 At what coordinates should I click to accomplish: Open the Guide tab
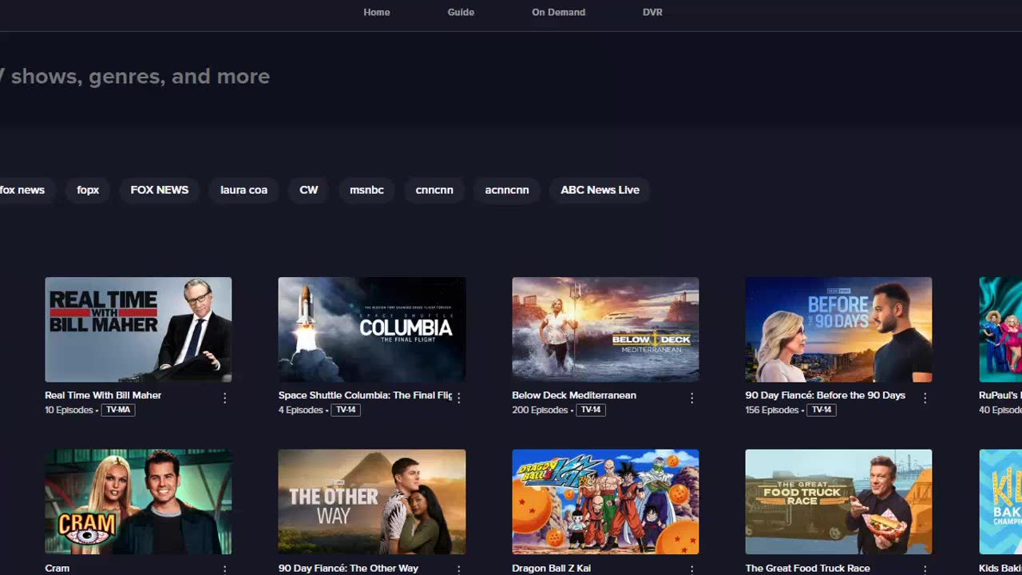coord(461,12)
